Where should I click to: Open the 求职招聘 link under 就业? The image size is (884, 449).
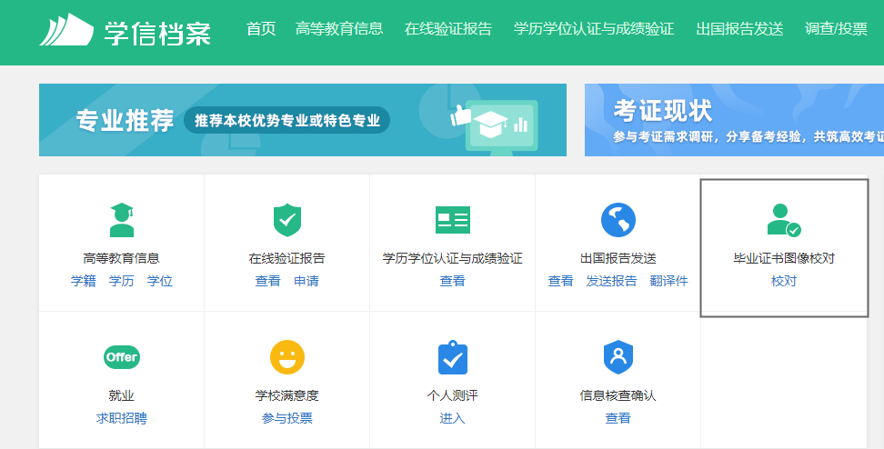tap(121, 418)
